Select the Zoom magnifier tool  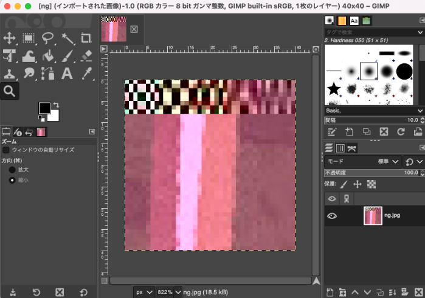click(10, 91)
